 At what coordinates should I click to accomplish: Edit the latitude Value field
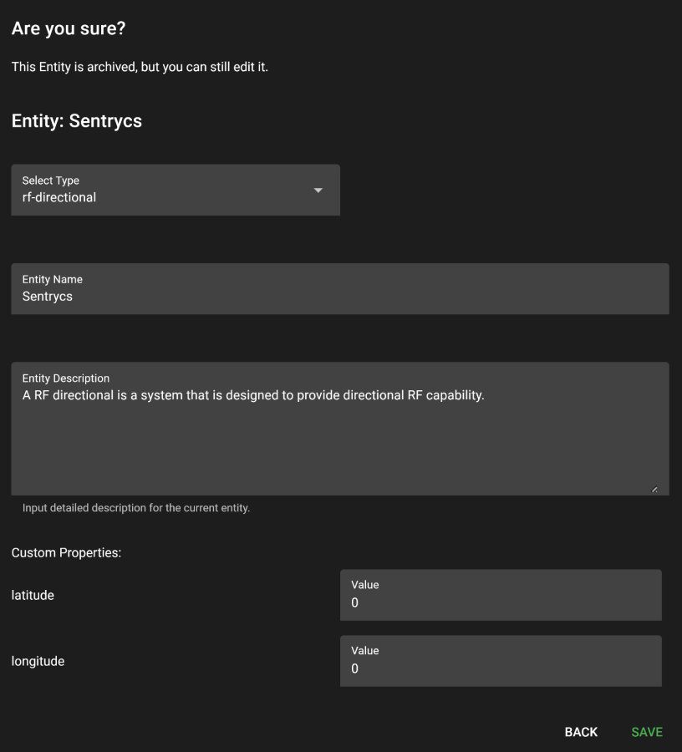(501, 595)
